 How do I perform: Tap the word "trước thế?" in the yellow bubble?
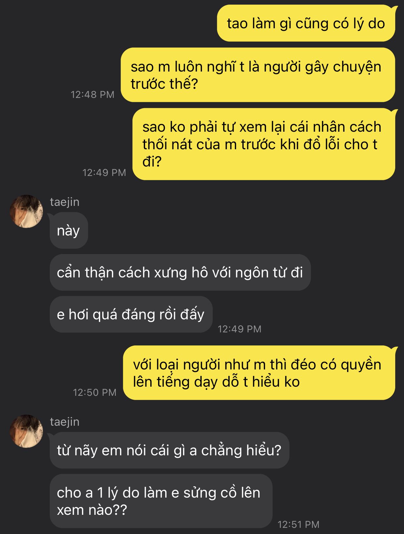click(x=164, y=84)
